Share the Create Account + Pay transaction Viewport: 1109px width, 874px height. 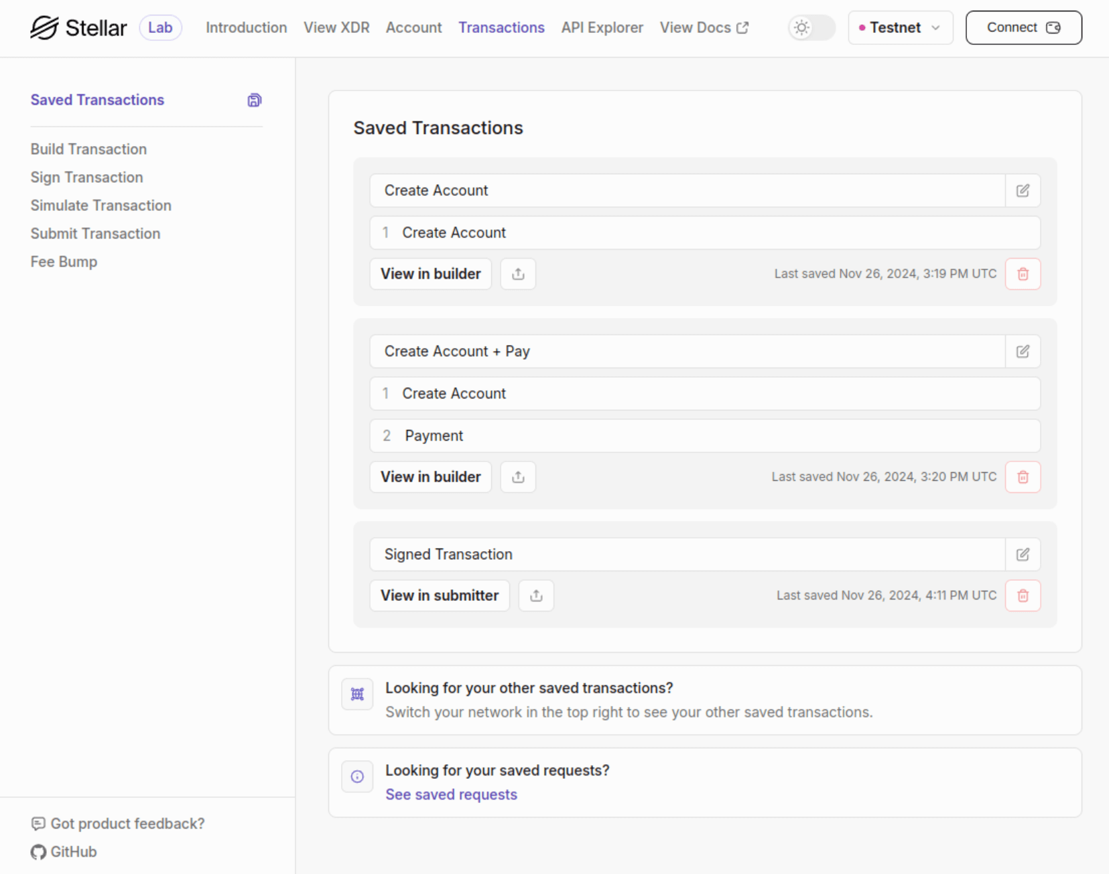518,477
